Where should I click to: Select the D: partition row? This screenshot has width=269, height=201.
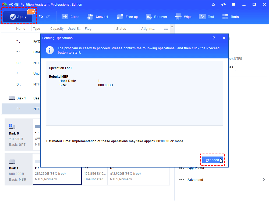coord(21,84)
